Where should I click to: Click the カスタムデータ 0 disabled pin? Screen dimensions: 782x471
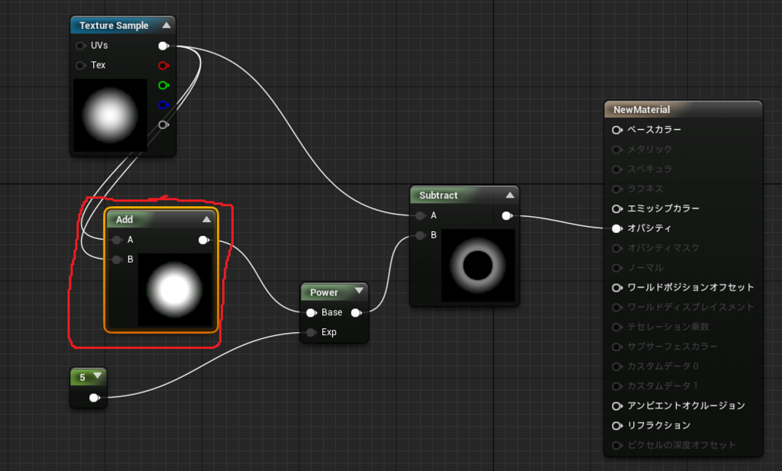click(617, 366)
